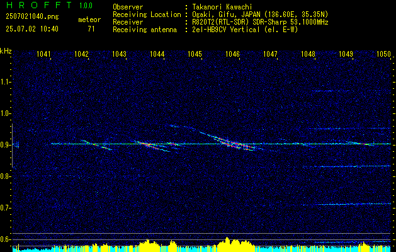This screenshot has height=252, width=396.
Task: Select the R820T2(RTL-SDR) SDR-Sharp receiver text
Action: (x=260, y=22)
